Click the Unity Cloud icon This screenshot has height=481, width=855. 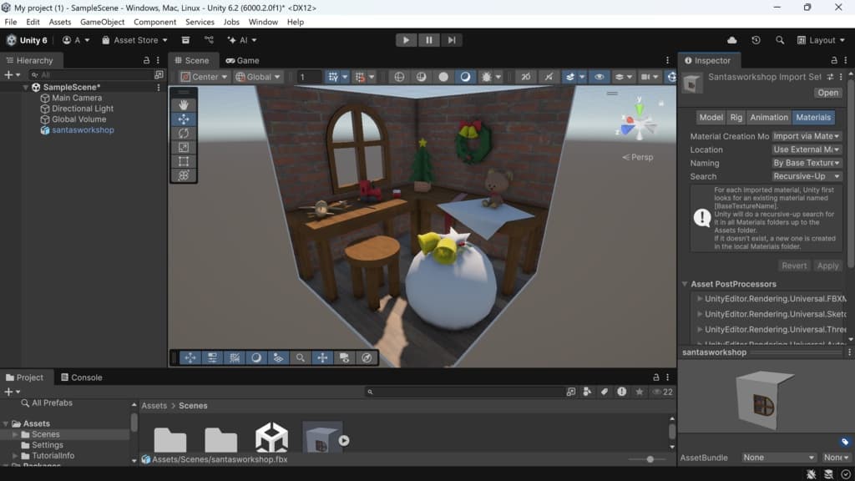[732, 40]
